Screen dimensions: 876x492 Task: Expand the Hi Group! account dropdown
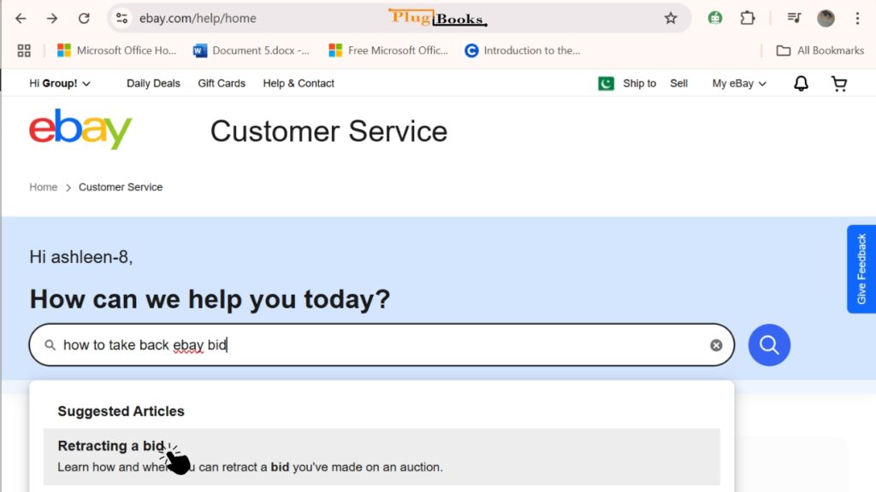point(59,83)
